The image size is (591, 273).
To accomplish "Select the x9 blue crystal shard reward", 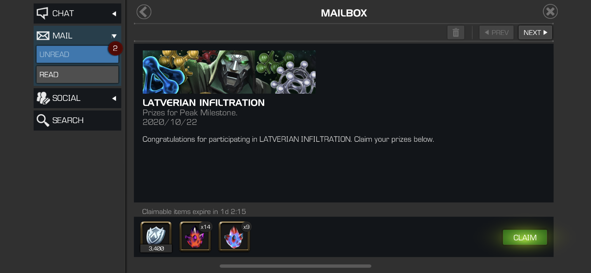I will click(x=234, y=237).
